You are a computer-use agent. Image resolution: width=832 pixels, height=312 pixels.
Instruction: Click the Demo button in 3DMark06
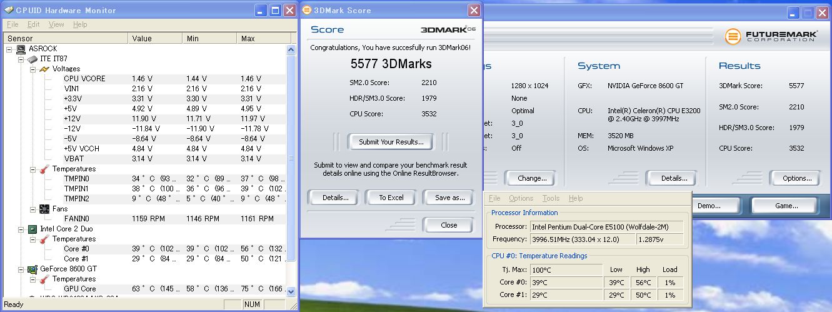[709, 206]
